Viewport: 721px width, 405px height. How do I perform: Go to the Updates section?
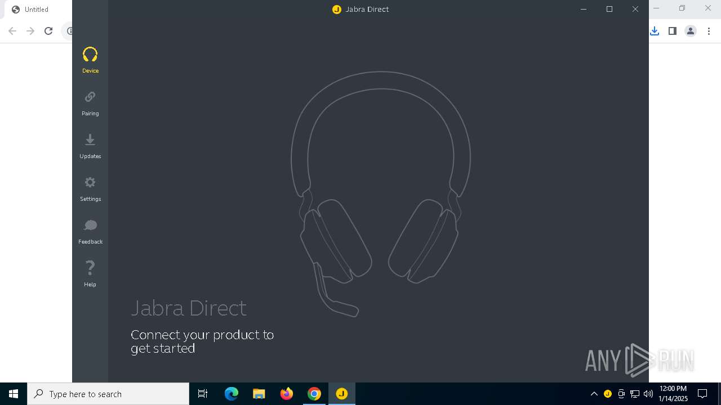tap(90, 146)
